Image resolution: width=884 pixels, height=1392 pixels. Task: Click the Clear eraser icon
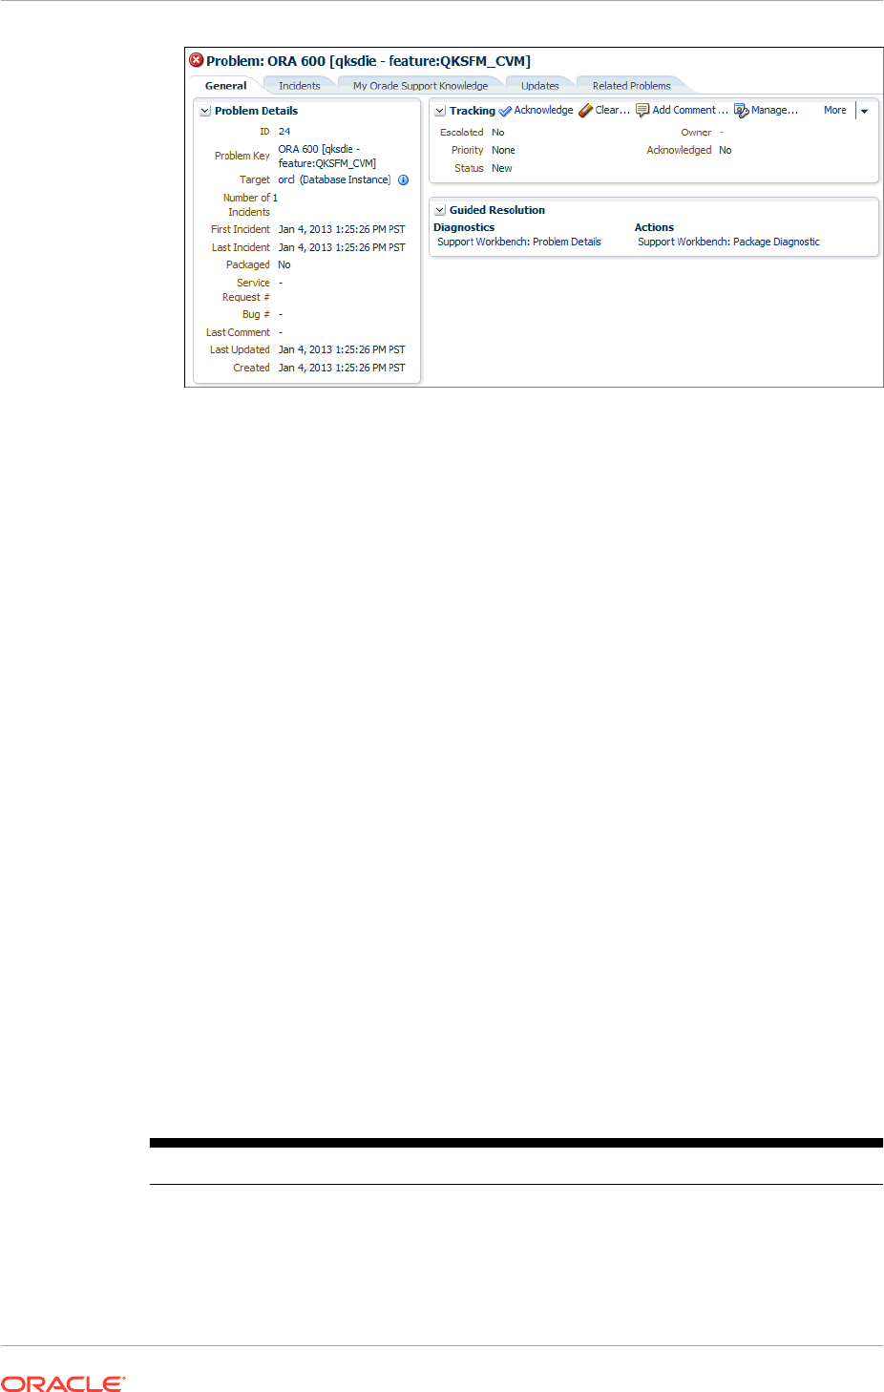coord(585,111)
